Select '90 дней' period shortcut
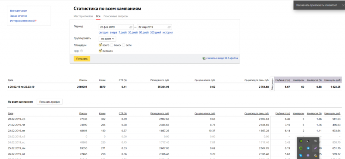 (x=144, y=33)
